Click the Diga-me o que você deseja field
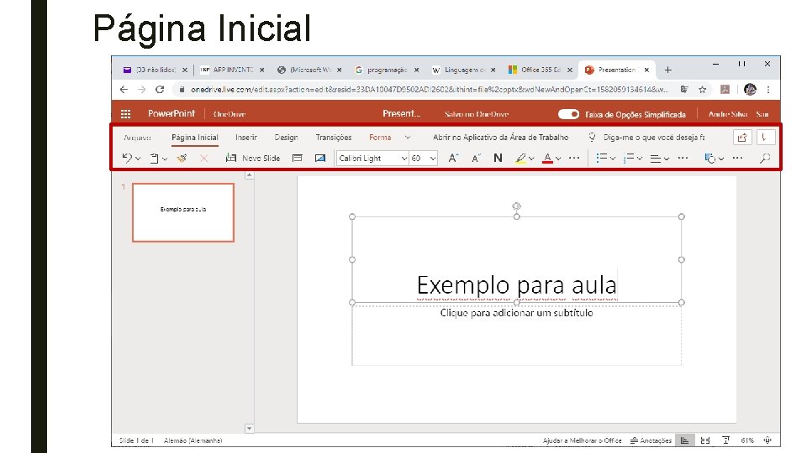The image size is (807, 453). coord(654,137)
